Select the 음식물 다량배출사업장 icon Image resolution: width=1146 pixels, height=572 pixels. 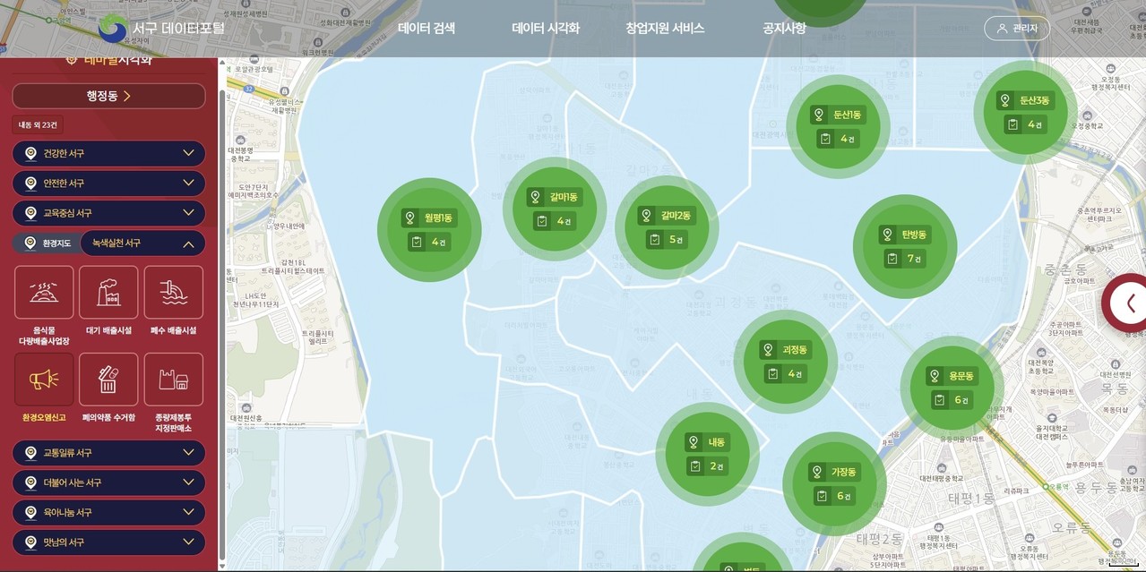coord(44,293)
